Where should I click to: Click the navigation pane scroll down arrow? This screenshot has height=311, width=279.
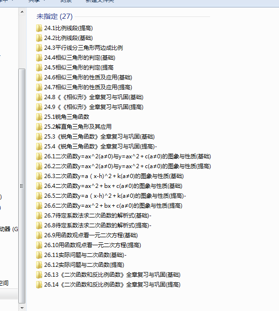[22, 308]
